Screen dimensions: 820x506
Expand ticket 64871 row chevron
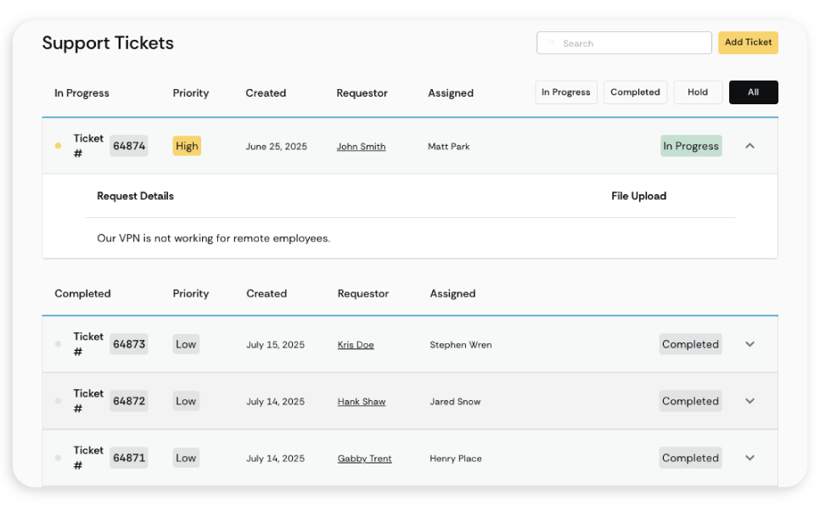point(750,458)
